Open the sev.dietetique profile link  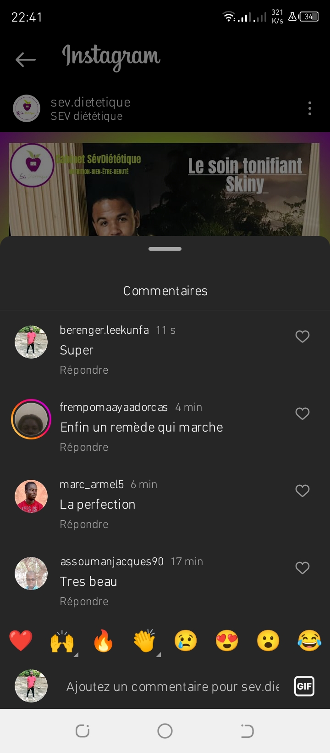90,102
